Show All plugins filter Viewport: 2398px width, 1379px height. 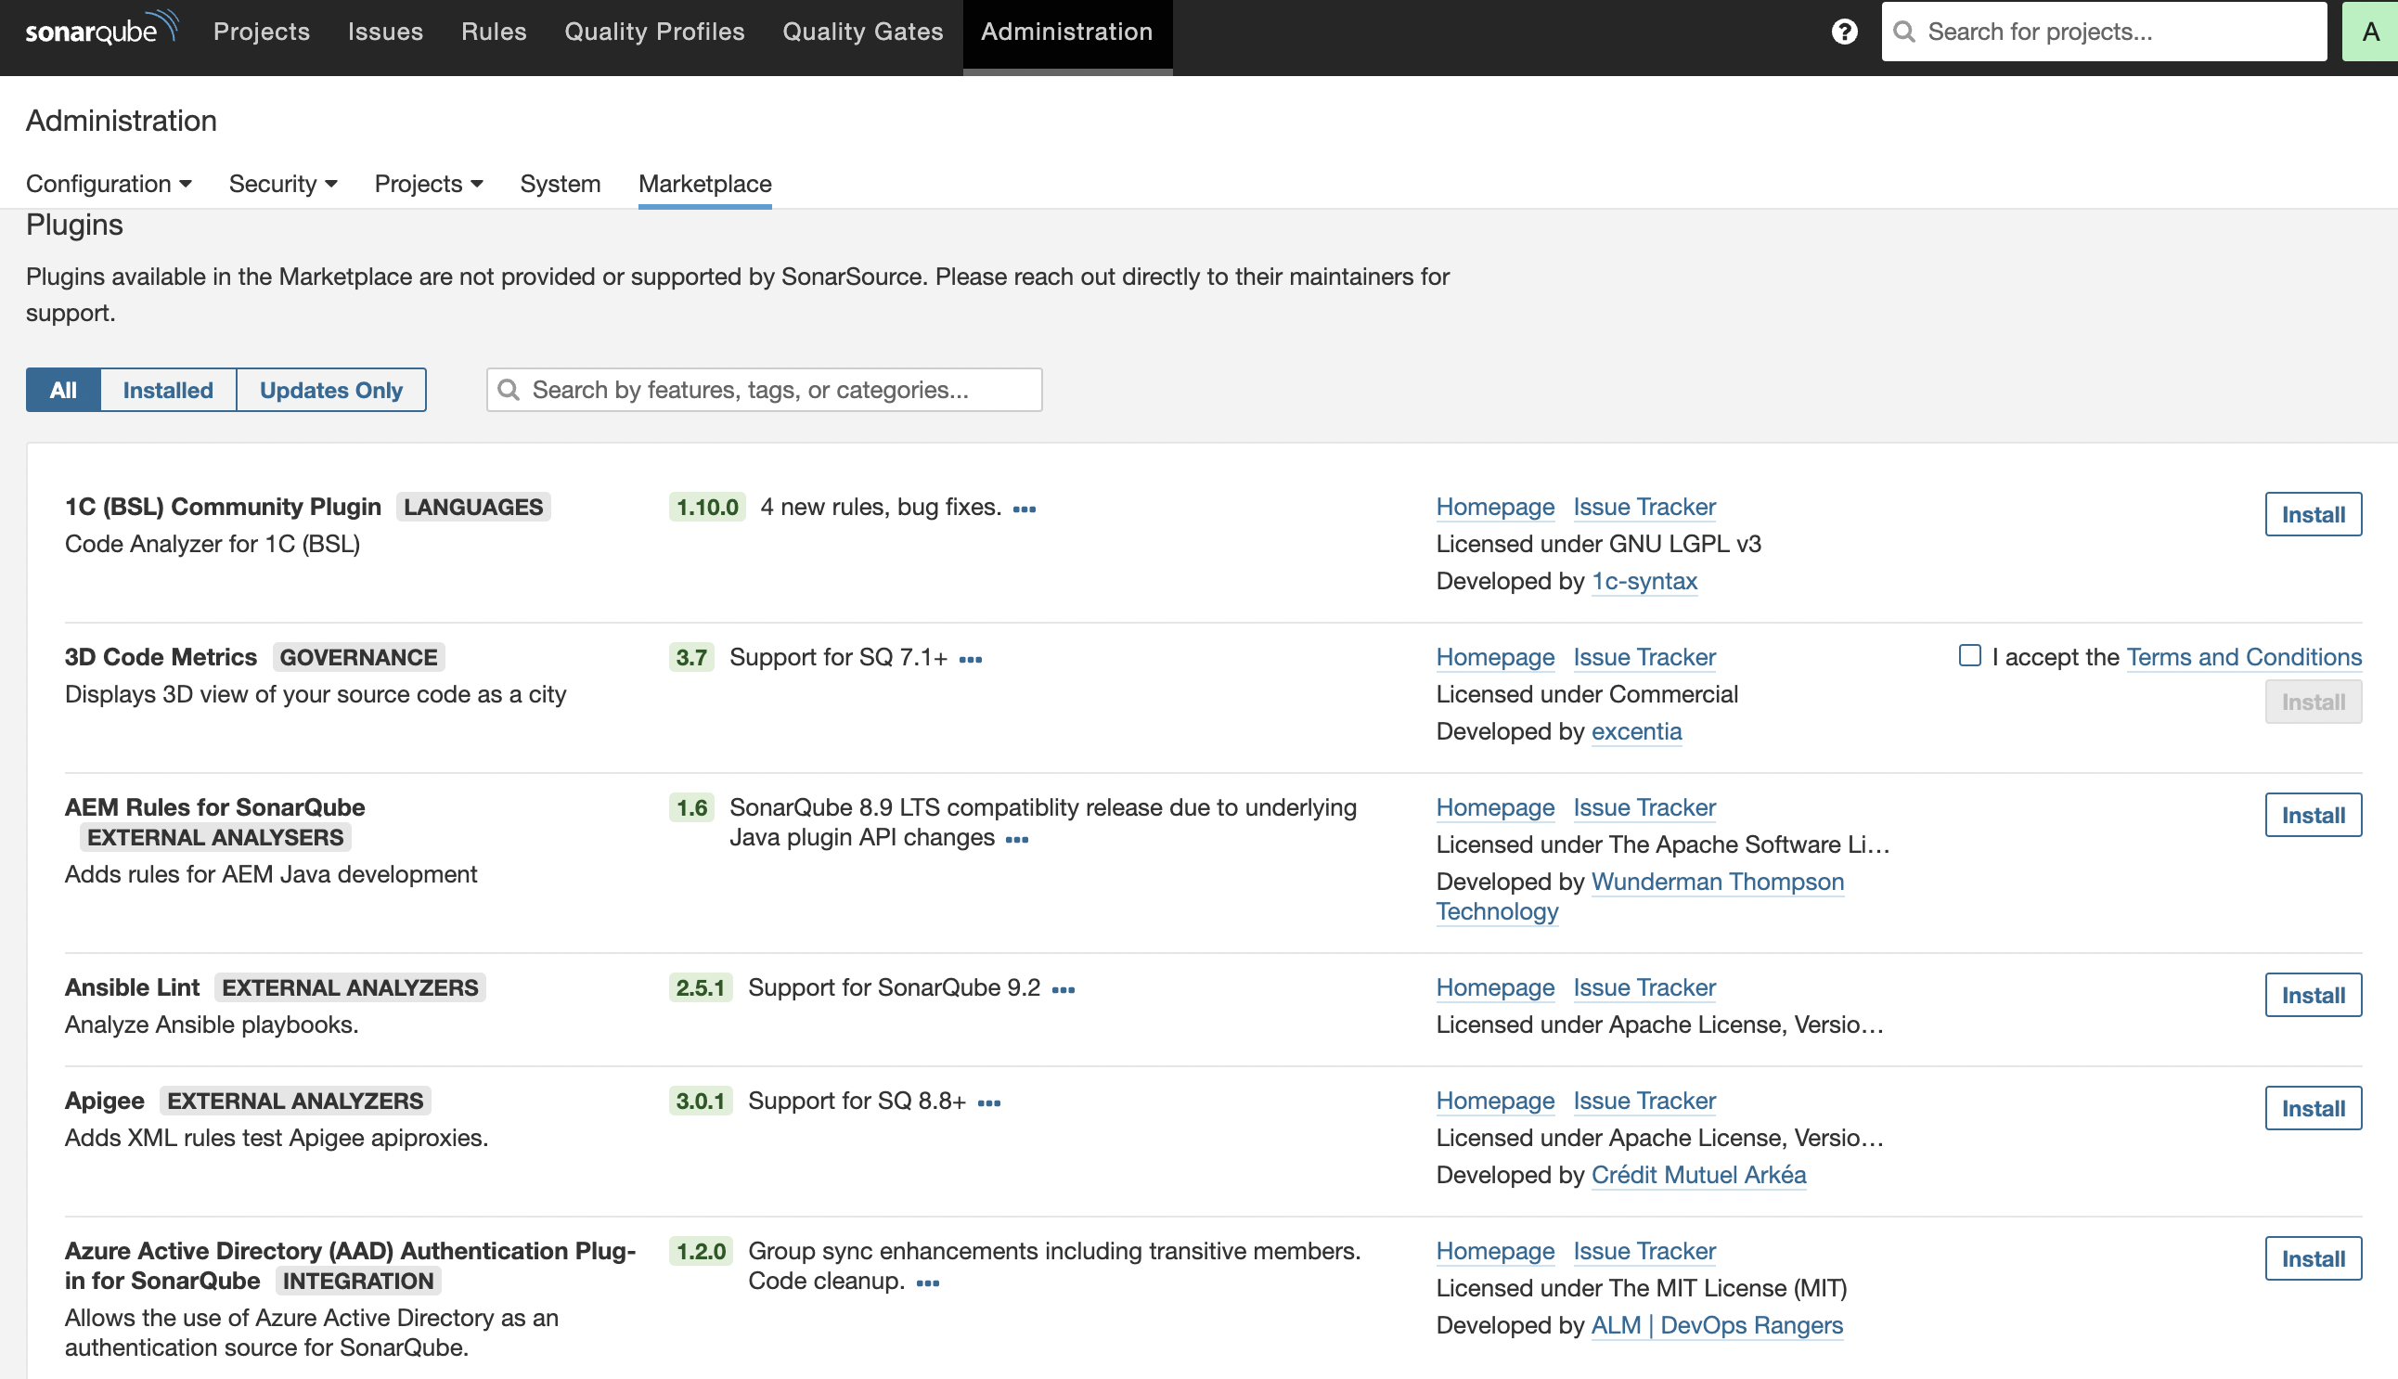62,389
